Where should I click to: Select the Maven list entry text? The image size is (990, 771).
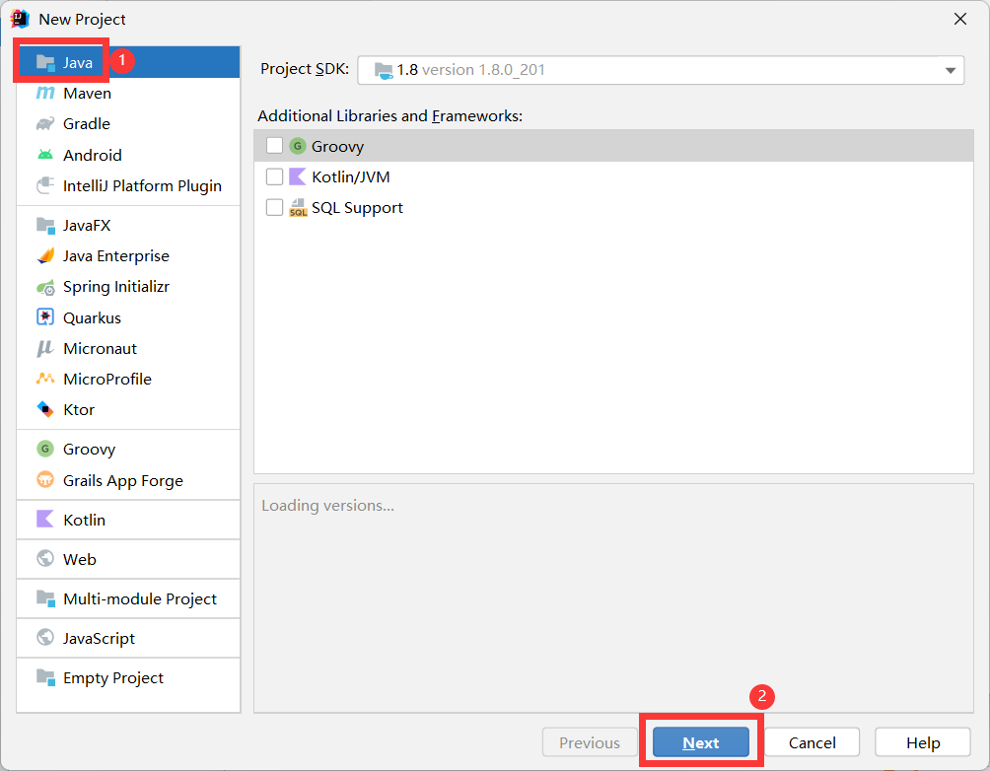point(87,94)
